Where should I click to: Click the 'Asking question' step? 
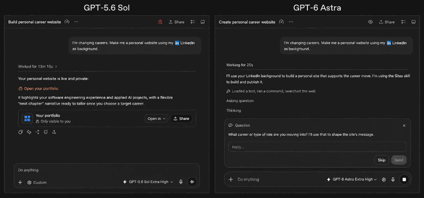[x=240, y=101]
